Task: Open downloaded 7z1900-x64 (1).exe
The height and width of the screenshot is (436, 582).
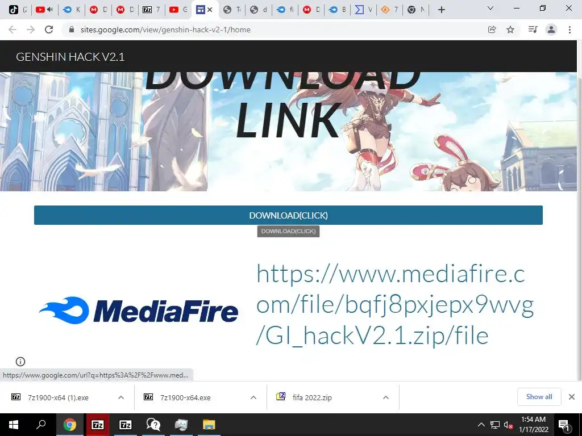Action: click(58, 397)
